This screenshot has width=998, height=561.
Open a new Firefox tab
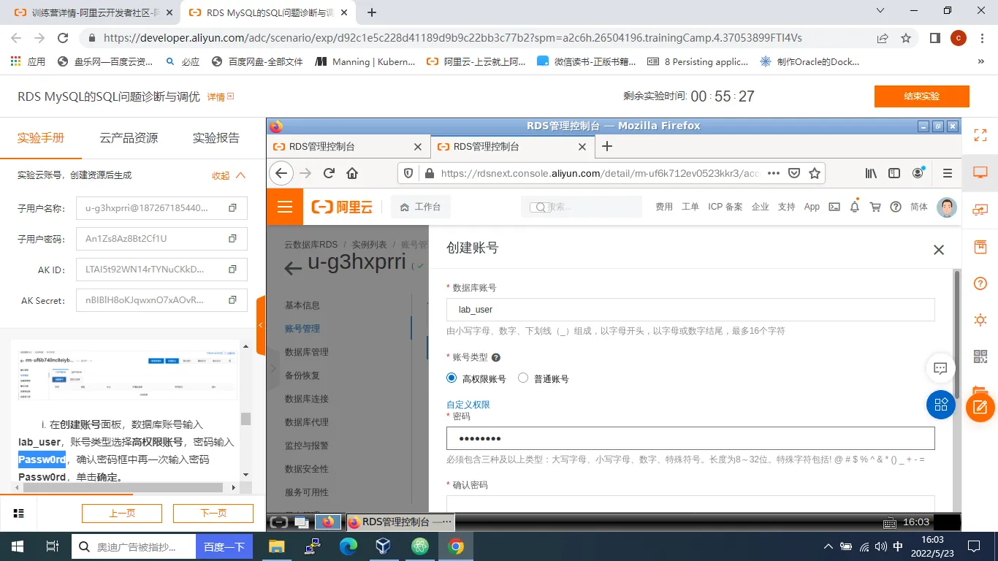tap(606, 146)
